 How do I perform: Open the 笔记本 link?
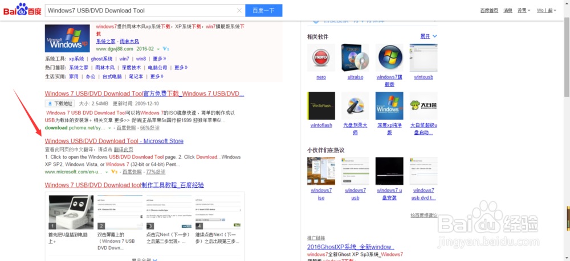tap(136, 77)
